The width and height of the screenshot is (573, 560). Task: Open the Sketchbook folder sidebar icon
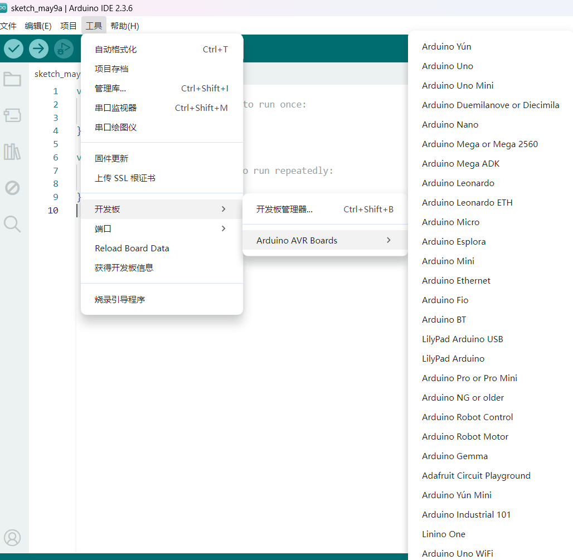click(12, 79)
